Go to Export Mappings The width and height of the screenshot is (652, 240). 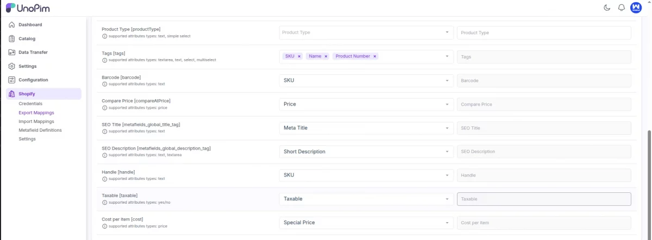point(36,113)
